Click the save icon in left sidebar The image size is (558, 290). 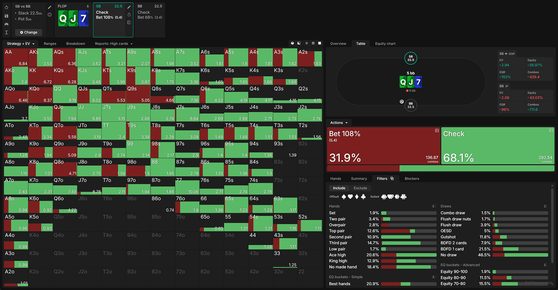(6, 16)
